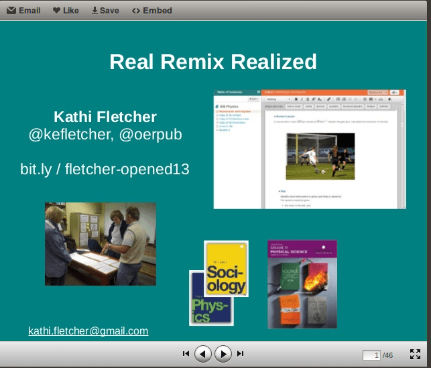Advance to the next slide

(223, 354)
